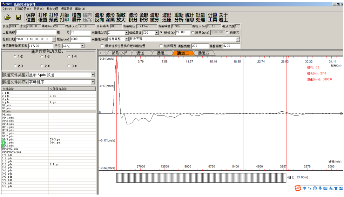Select the 2-4 channel move radio button
This screenshot has height=197, width=344.
click(42, 66)
